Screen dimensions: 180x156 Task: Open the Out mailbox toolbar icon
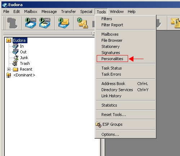pos(45,23)
